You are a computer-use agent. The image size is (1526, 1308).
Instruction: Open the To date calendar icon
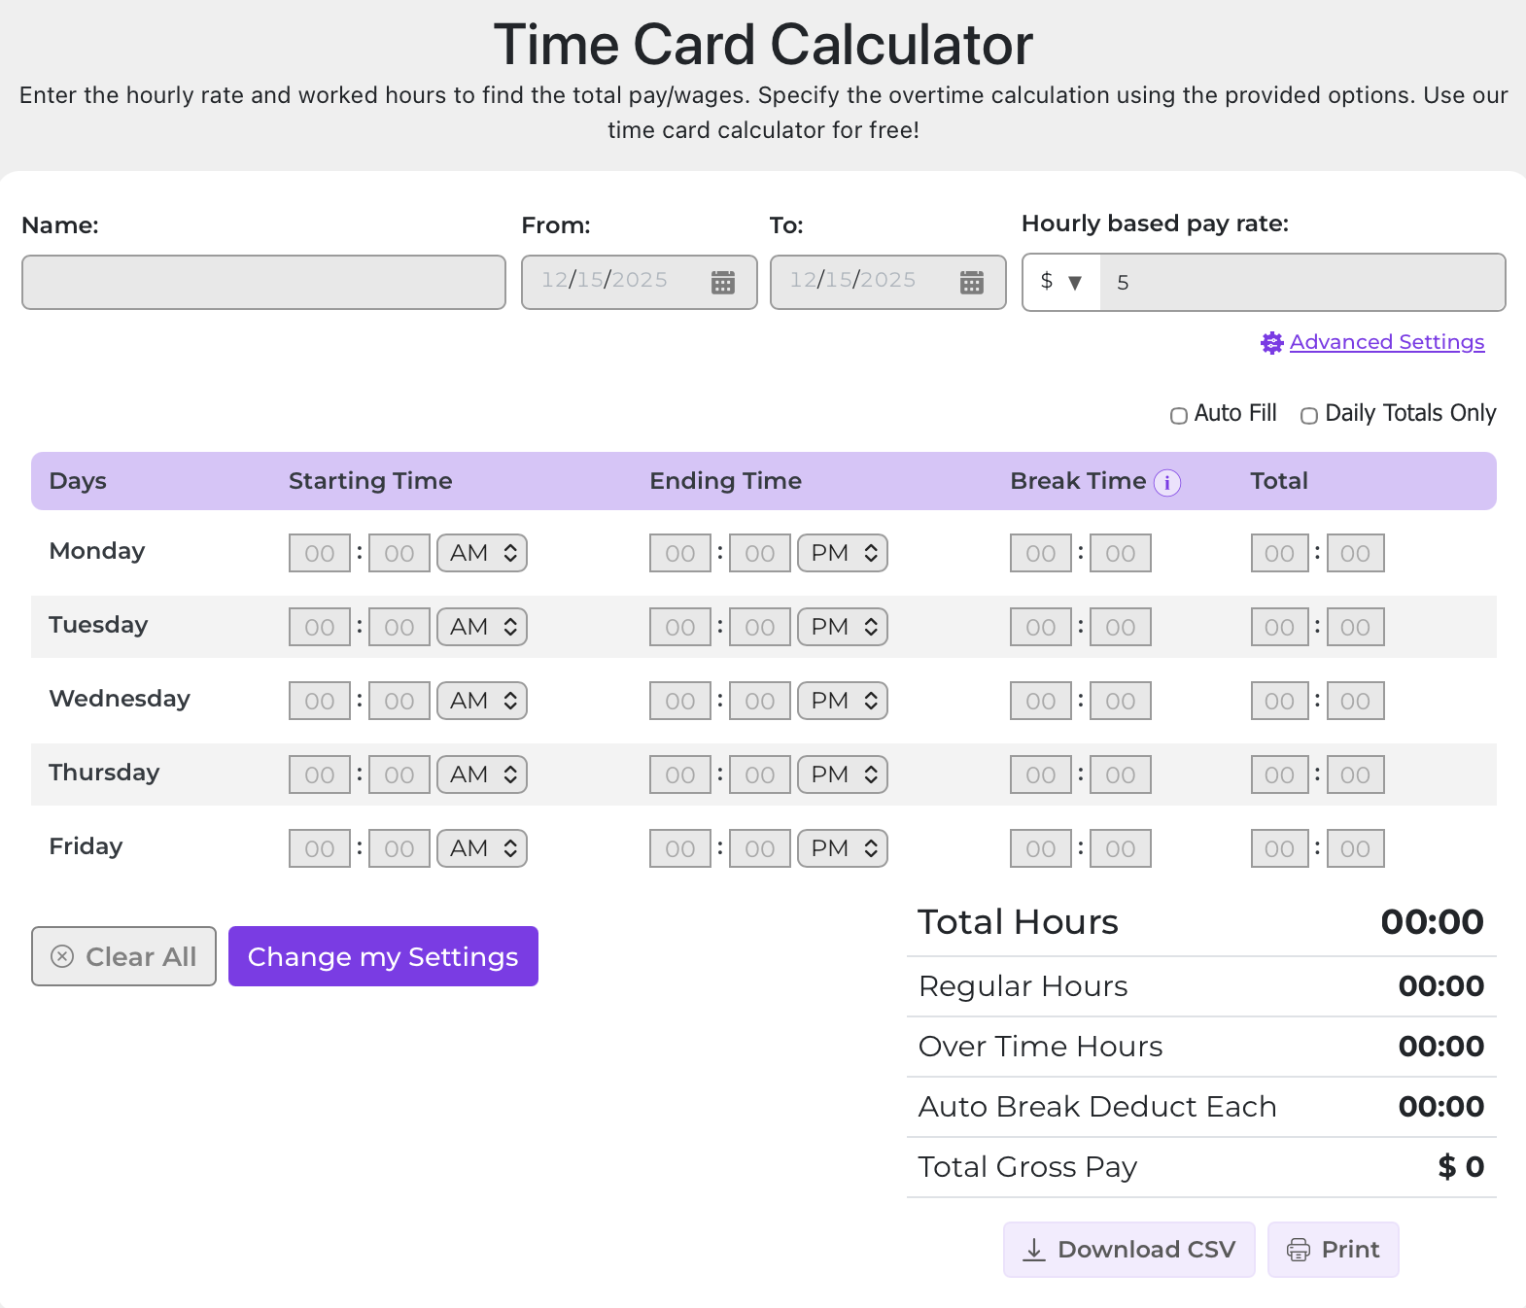click(971, 283)
